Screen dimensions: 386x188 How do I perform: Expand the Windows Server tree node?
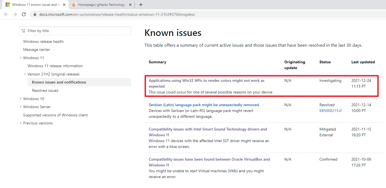(x=21, y=107)
